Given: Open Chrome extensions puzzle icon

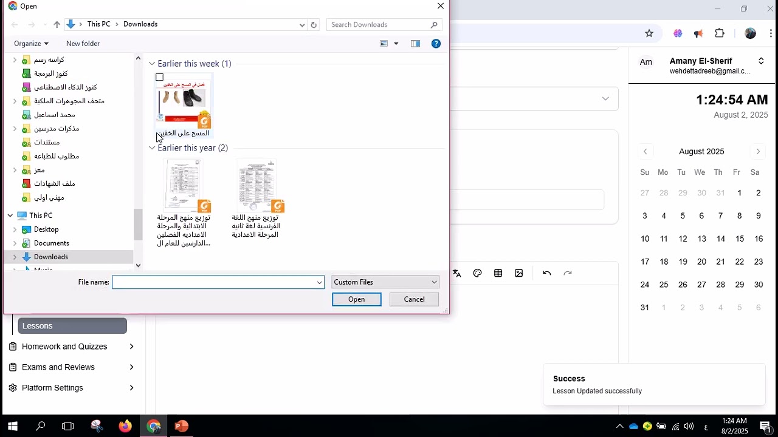Looking at the screenshot, I should [x=720, y=33].
